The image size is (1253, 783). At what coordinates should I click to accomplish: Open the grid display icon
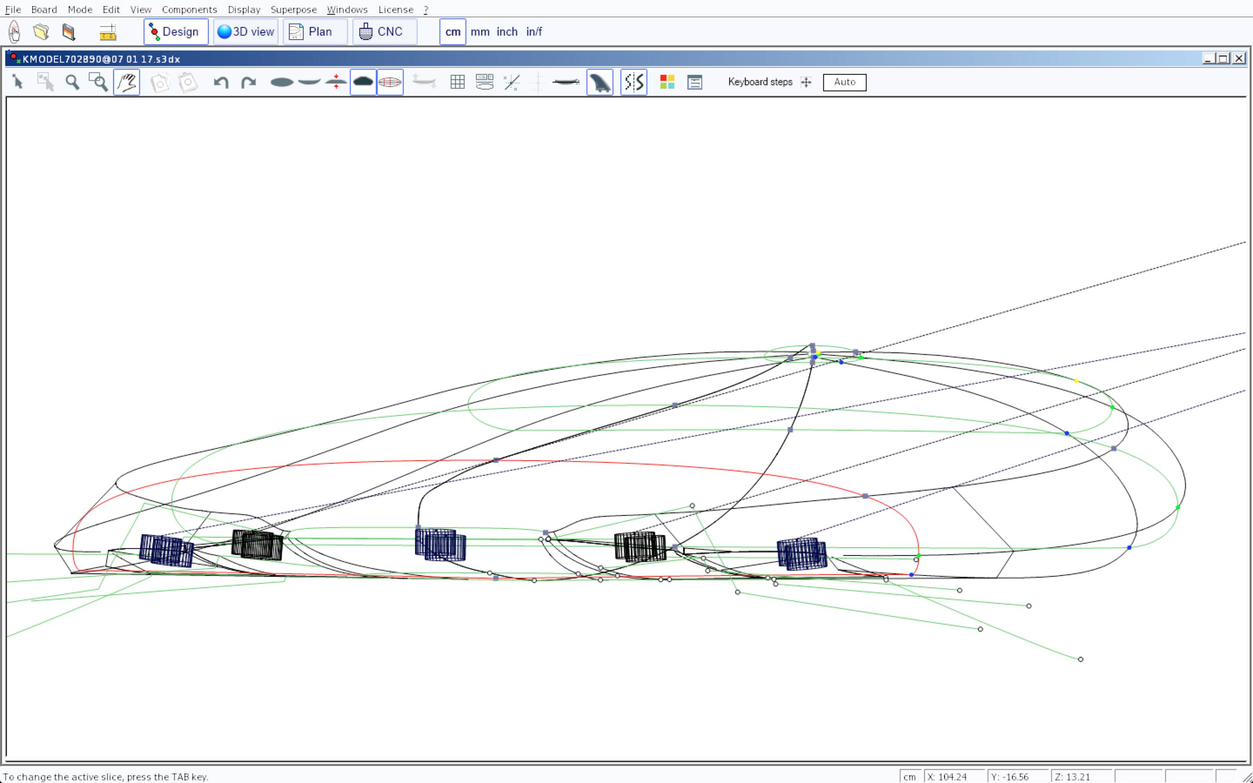[457, 82]
